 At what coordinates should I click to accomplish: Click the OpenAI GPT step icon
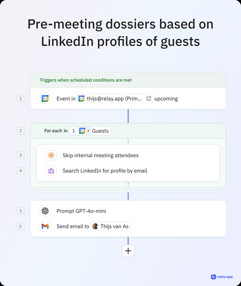click(45, 211)
